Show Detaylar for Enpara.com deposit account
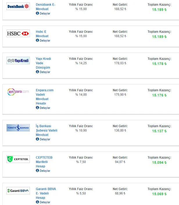179x205 pixels. pyautogui.click(x=43, y=108)
